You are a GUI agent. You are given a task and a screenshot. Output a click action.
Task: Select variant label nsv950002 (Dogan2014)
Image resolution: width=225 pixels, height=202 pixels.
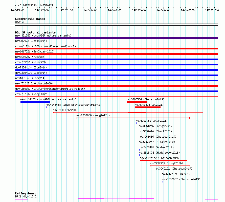click(x=31, y=41)
